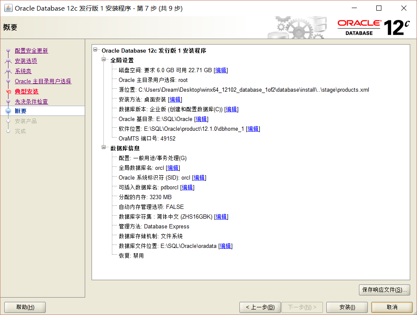Edit the Oracle 系统标识符 SID
The width and height of the screenshot is (417, 315).
click(199, 177)
